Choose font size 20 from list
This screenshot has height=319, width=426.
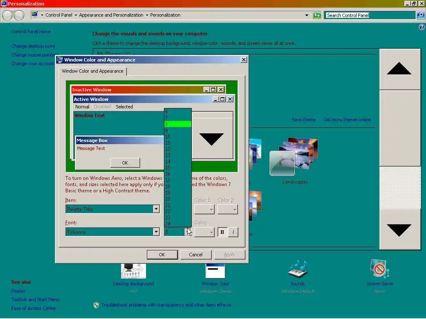point(178,199)
